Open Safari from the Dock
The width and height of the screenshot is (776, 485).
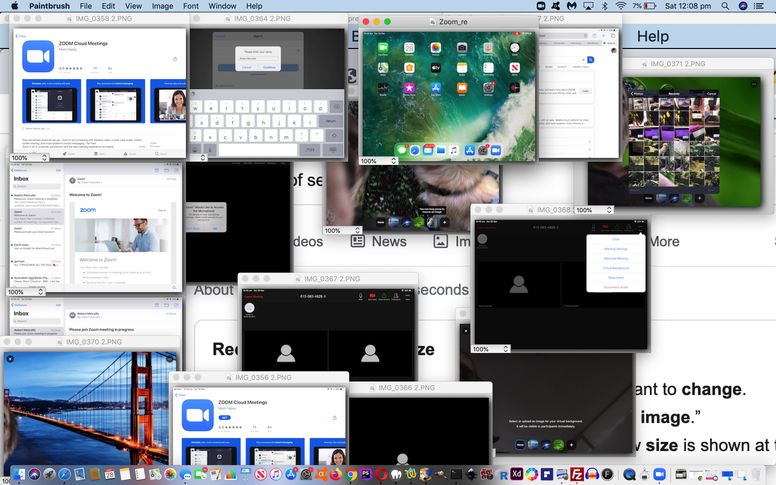coord(64,474)
